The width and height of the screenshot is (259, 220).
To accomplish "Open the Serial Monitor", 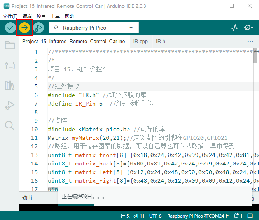I will tap(248, 28).
